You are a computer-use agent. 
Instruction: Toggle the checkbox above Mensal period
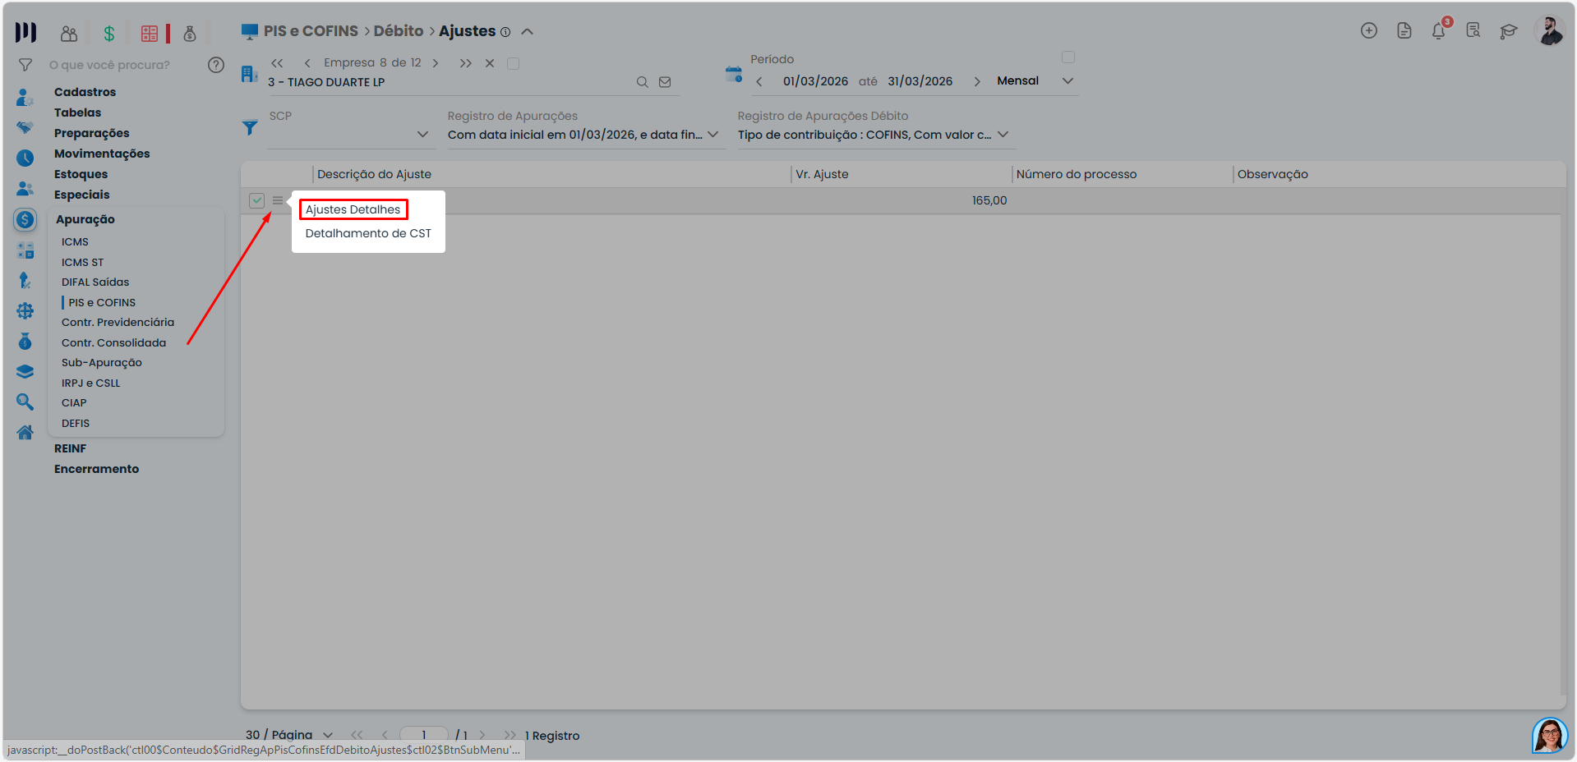(1068, 57)
